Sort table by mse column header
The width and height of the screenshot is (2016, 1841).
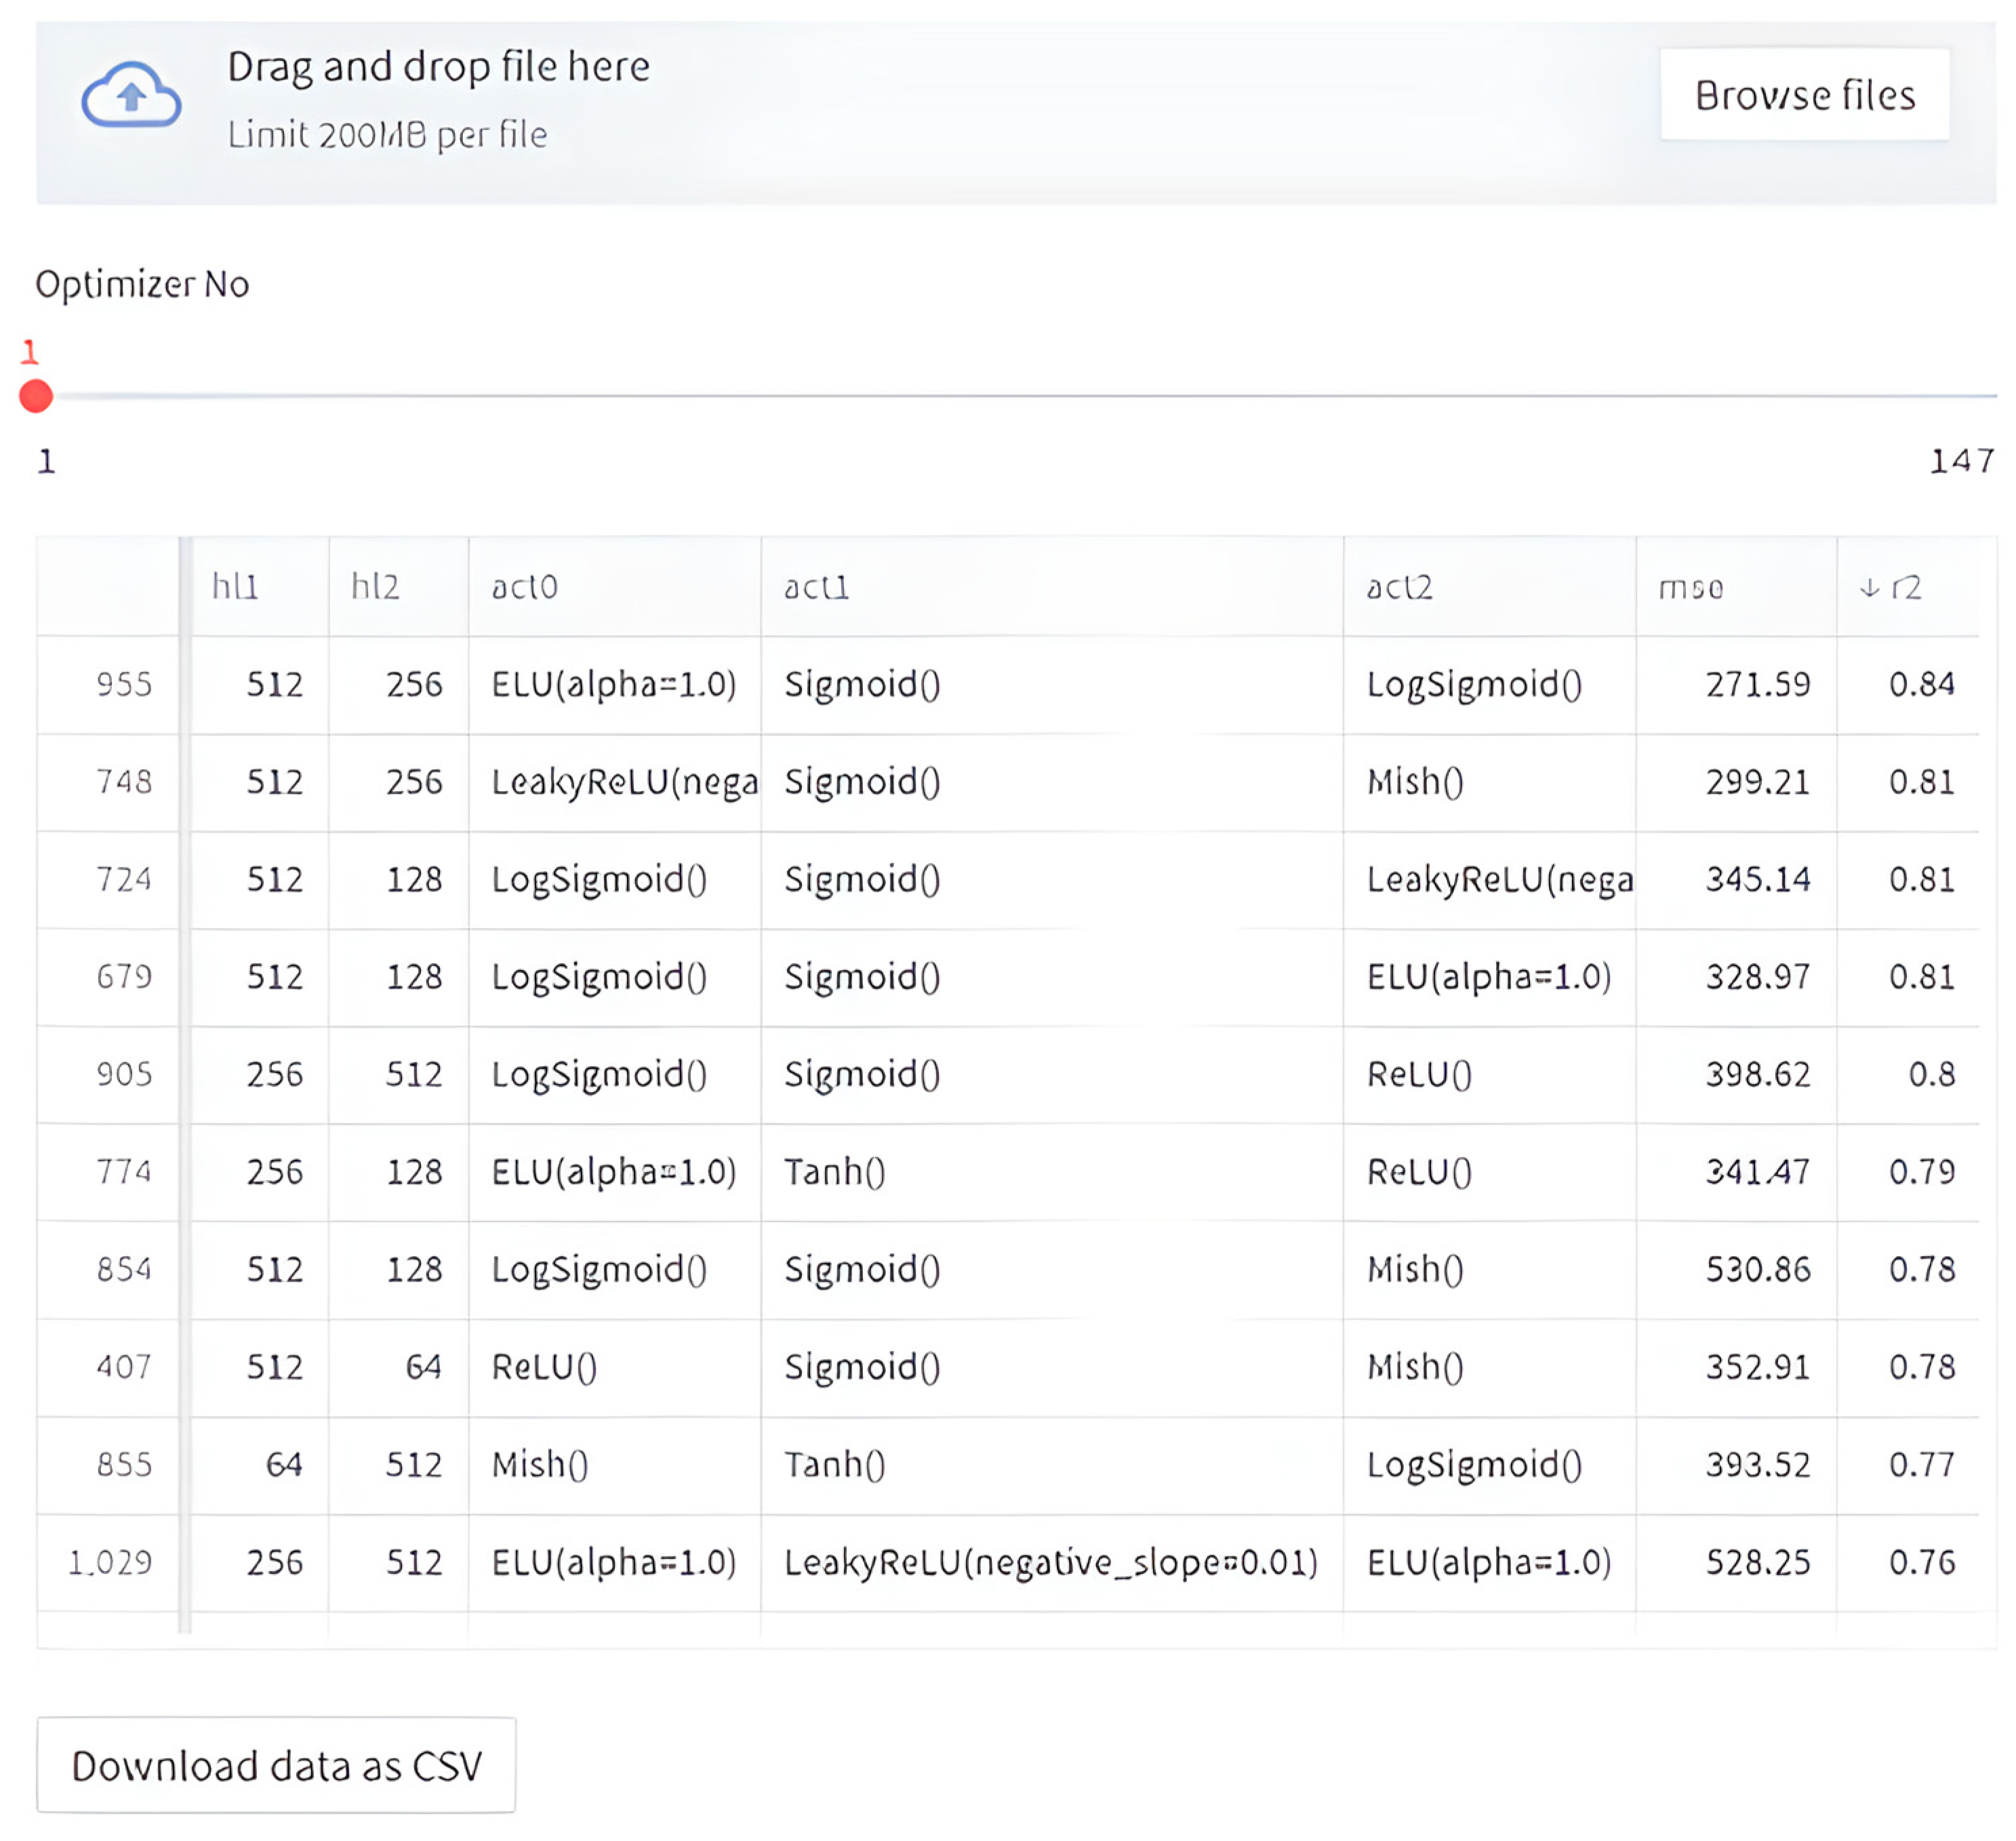click(1690, 587)
